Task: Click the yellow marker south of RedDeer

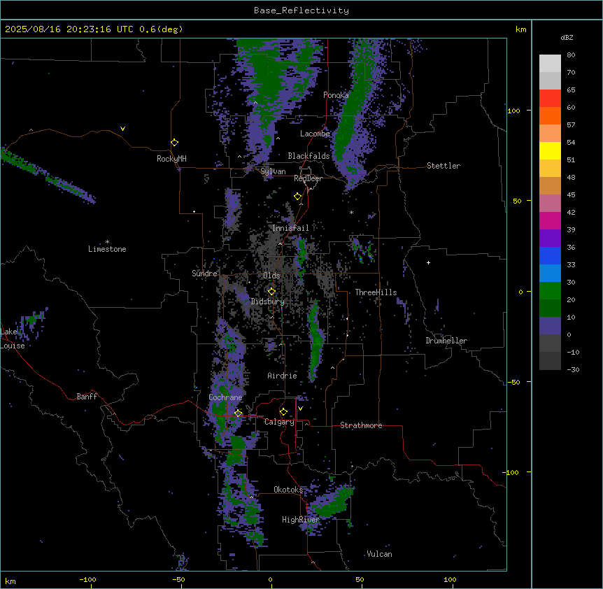Action: tap(298, 196)
